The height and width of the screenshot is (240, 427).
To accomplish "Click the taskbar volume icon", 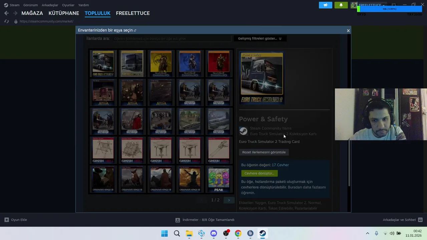I will [x=392, y=233].
